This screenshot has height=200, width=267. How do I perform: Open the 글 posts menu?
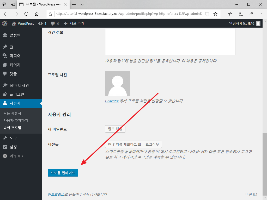click(21, 47)
